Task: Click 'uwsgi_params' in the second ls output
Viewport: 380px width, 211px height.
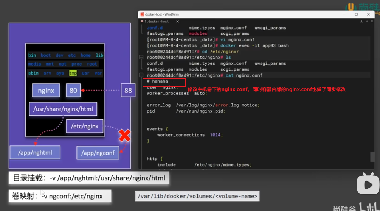Action: pyautogui.click(x=270, y=63)
